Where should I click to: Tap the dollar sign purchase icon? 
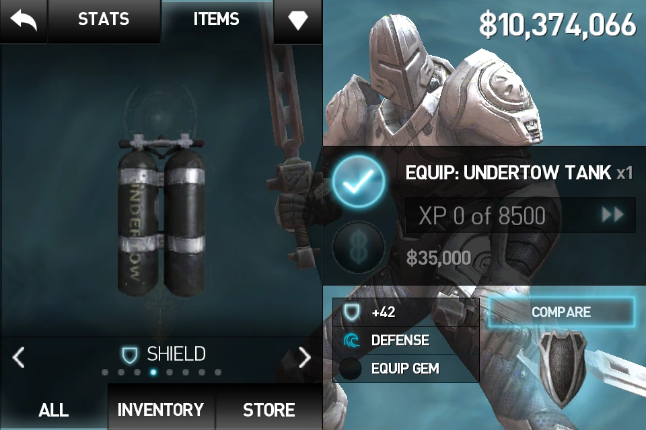pos(359,248)
